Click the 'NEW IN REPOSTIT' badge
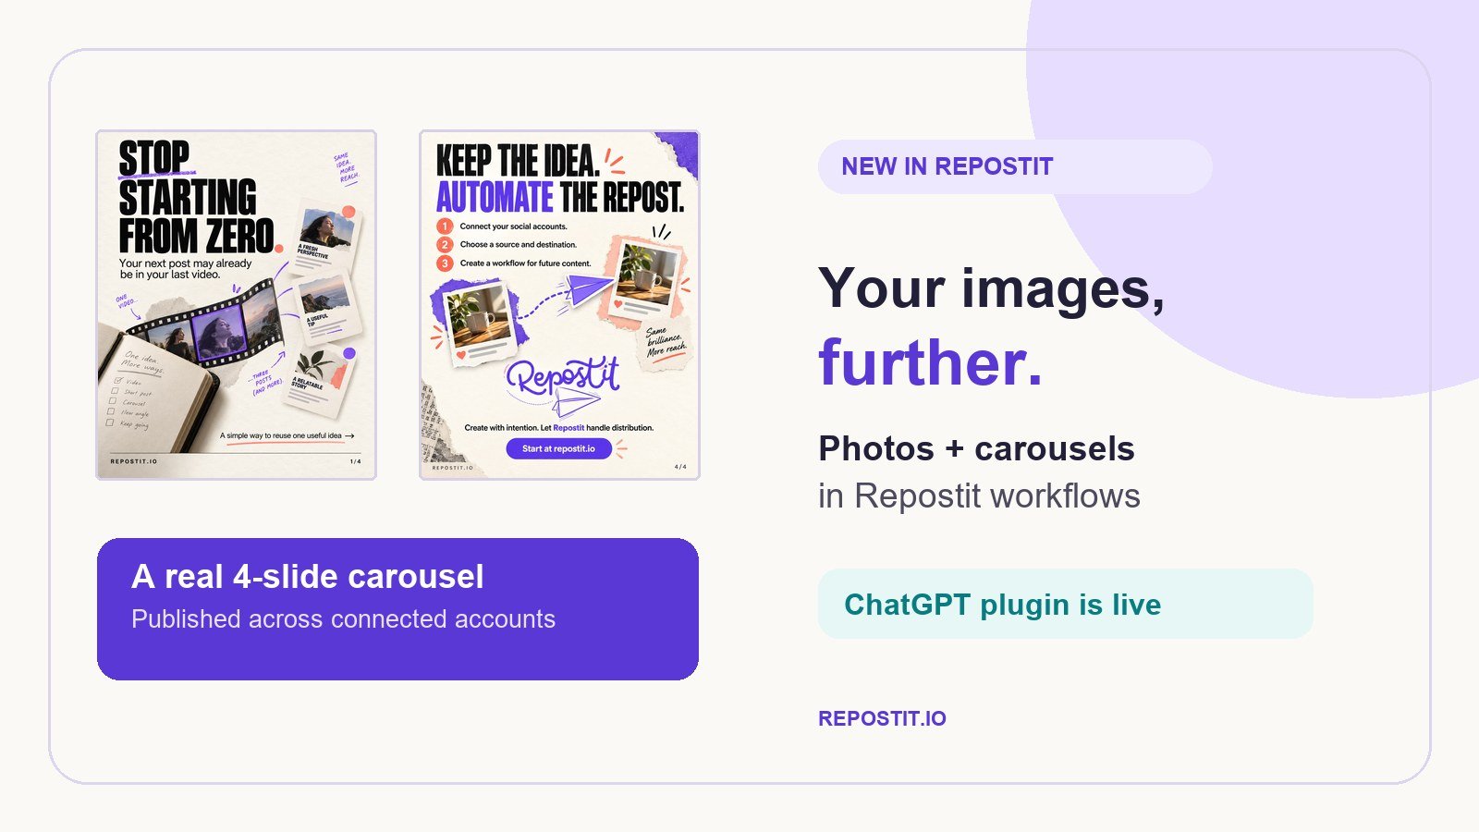Image resolution: width=1479 pixels, height=832 pixels. click(1015, 166)
